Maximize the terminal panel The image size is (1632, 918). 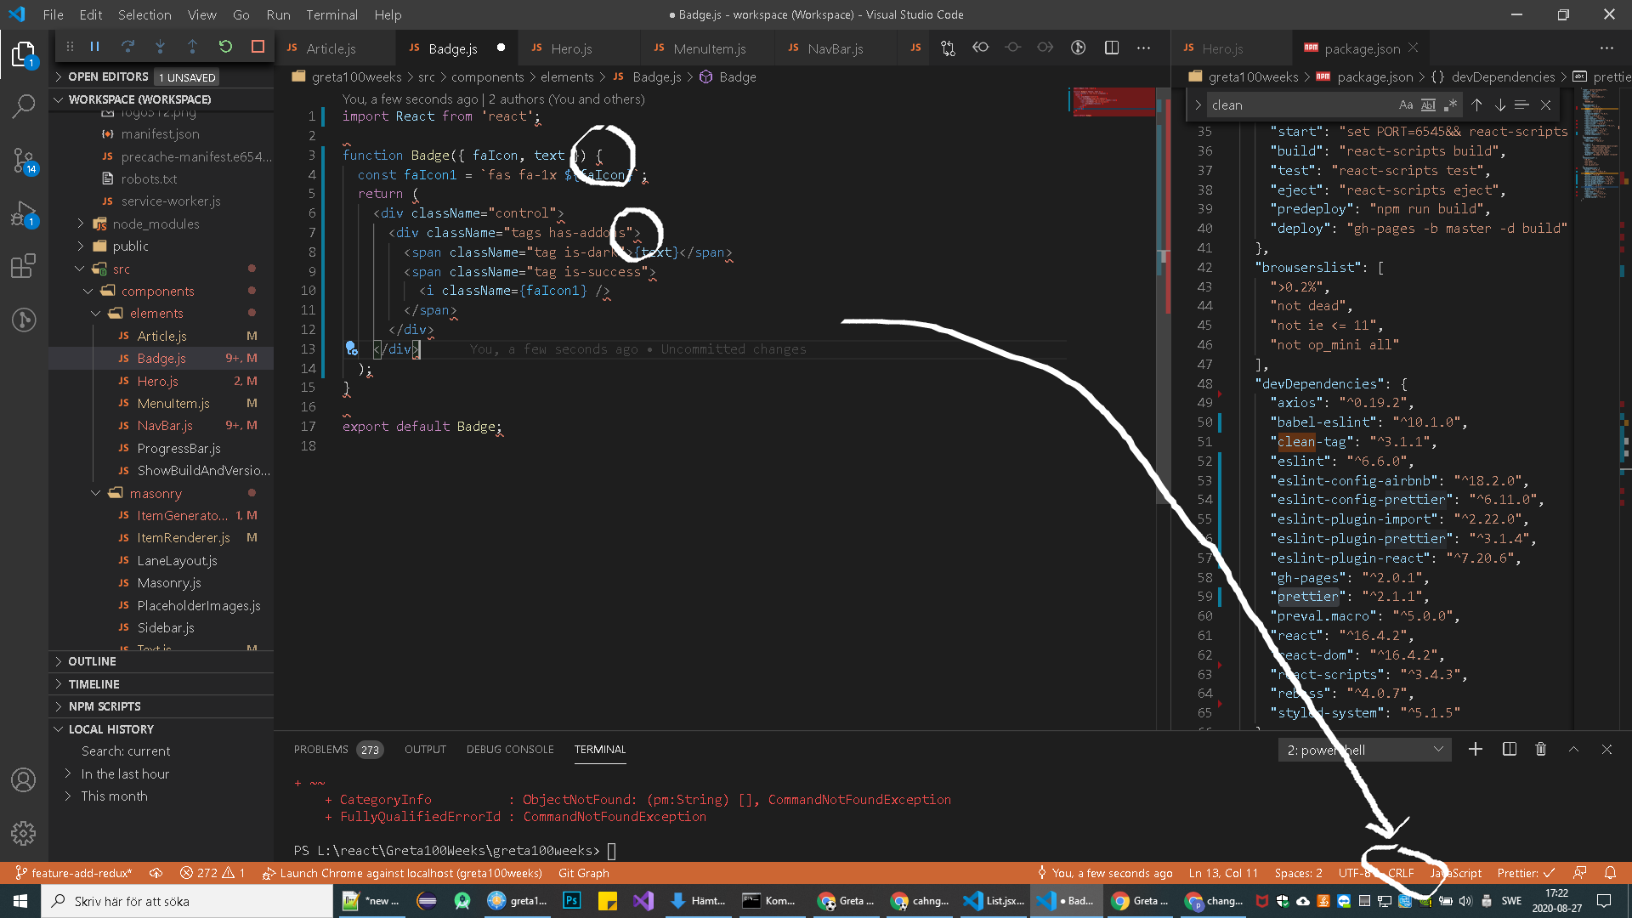[1573, 750]
